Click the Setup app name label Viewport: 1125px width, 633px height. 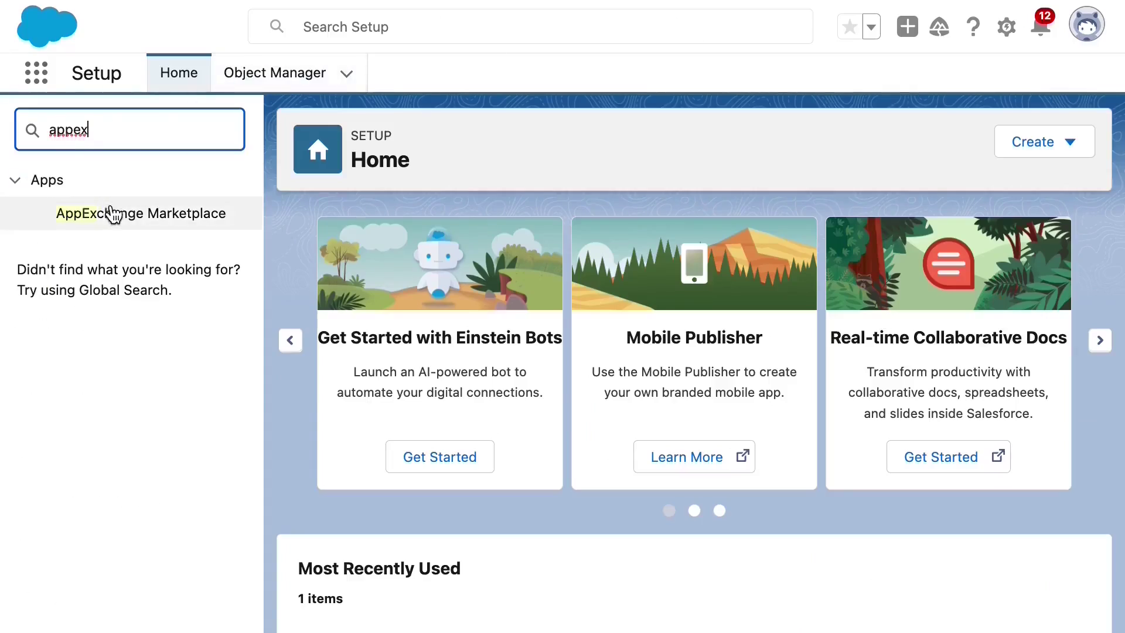pos(97,73)
